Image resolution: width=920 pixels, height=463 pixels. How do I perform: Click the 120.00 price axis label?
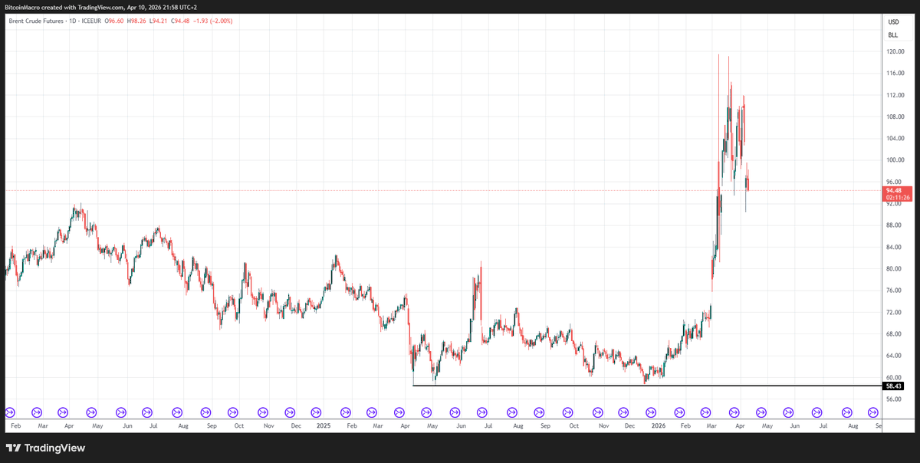[x=896, y=51]
